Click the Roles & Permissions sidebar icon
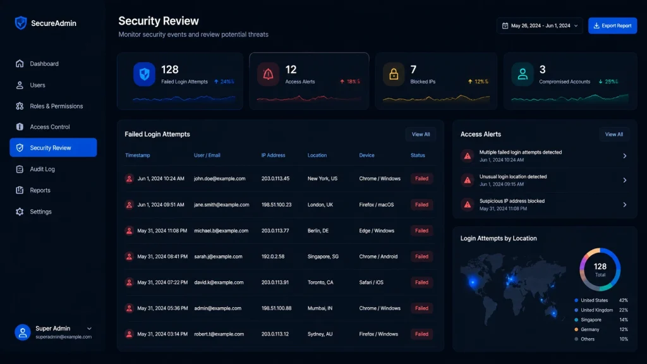 [20, 106]
